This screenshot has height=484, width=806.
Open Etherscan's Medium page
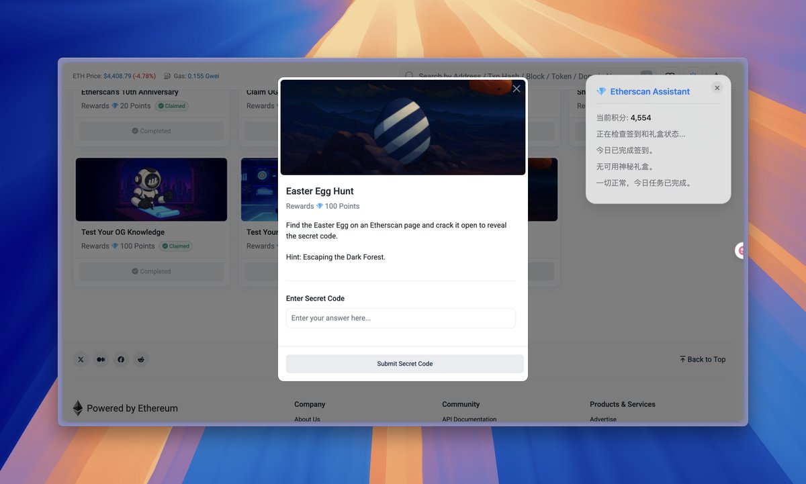tap(101, 359)
